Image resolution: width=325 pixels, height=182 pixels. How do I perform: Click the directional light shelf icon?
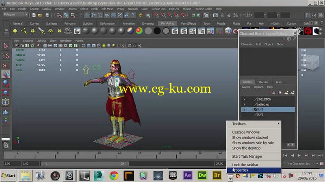24,31
